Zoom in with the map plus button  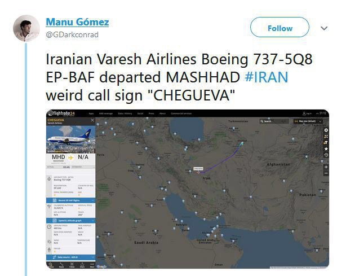[326, 167]
